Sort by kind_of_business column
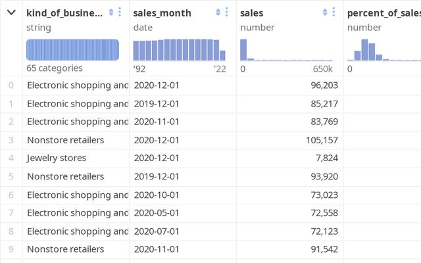The image size is (421, 263). pyautogui.click(x=111, y=12)
